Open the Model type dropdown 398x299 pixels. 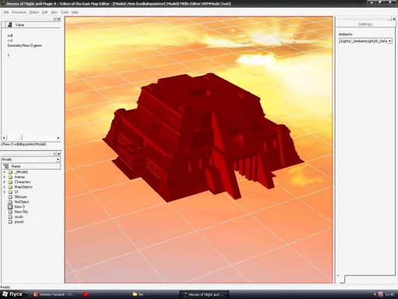click(x=58, y=160)
